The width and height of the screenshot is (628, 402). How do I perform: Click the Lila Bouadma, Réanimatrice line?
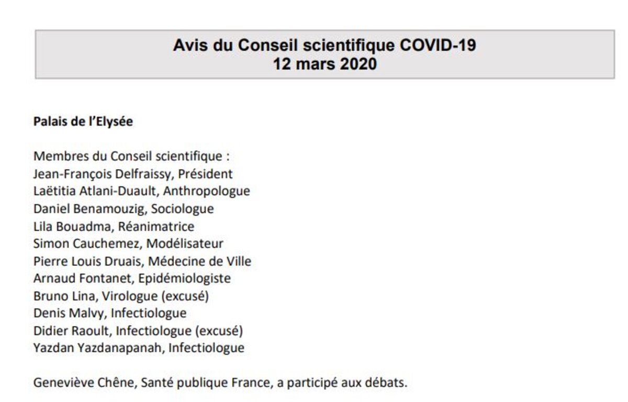pyautogui.click(x=114, y=226)
